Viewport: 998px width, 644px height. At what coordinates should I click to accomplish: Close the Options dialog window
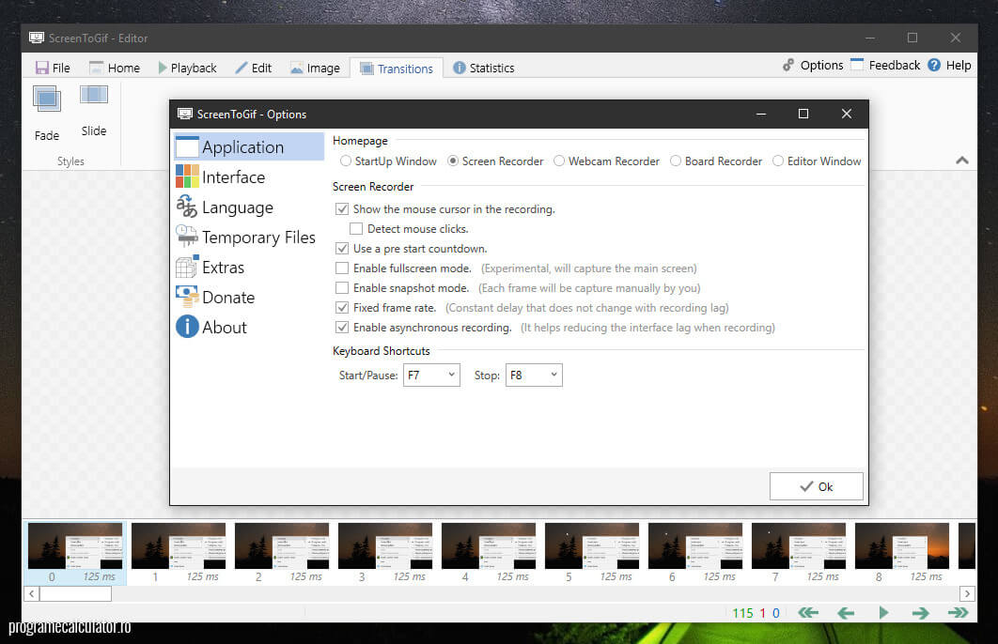(x=847, y=114)
